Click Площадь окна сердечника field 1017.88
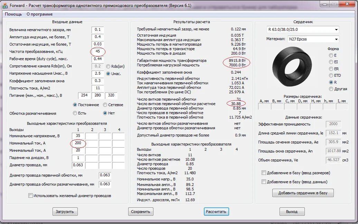 333,151
